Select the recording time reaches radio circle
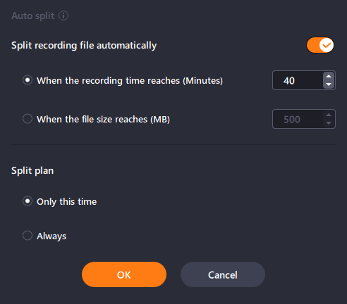347x304 pixels. pyautogui.click(x=28, y=80)
